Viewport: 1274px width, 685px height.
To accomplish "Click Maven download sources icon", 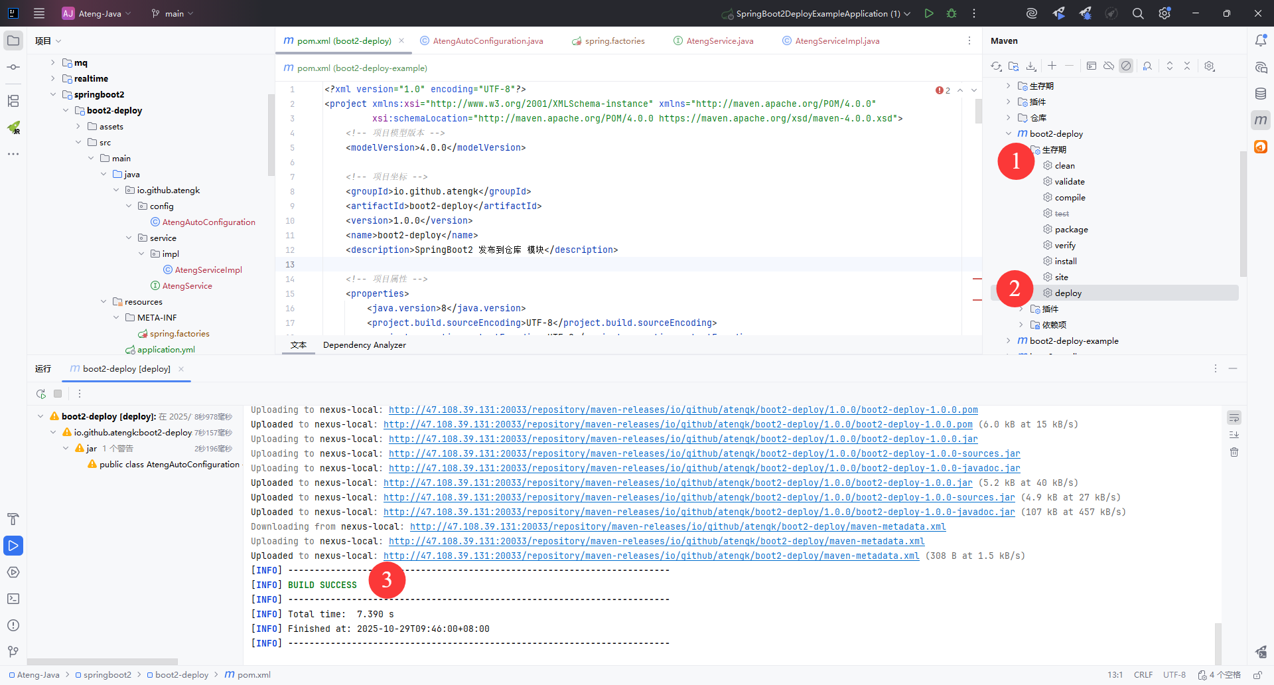I will (1030, 66).
